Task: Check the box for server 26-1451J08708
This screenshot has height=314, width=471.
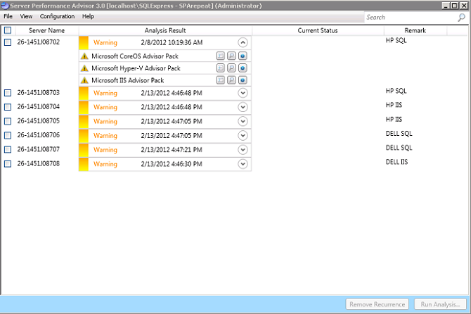Action: point(8,163)
